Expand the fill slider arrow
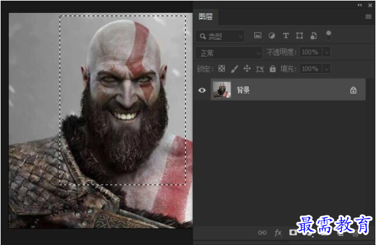The width and height of the screenshot is (376, 245). (327, 69)
